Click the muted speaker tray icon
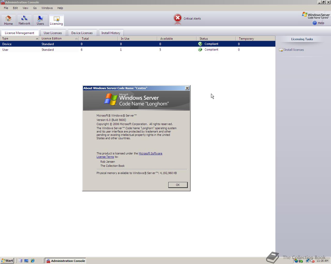 pyautogui.click(x=312, y=261)
